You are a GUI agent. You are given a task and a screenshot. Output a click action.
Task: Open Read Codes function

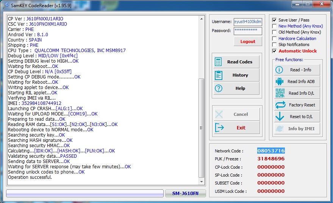tap(236, 62)
